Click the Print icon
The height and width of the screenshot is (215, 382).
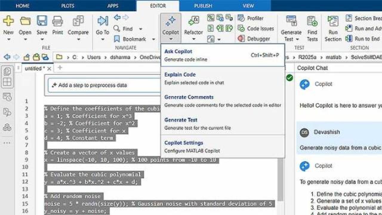coord(58,21)
